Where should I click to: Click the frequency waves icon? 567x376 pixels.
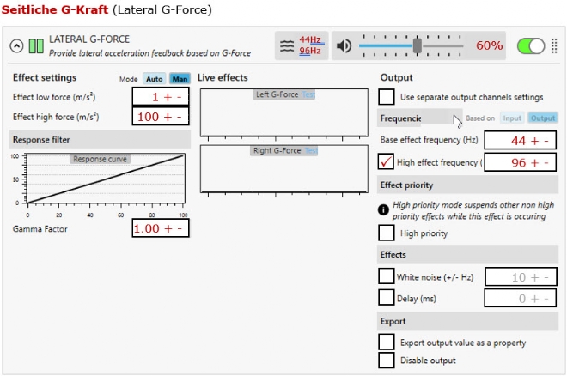[x=288, y=45]
